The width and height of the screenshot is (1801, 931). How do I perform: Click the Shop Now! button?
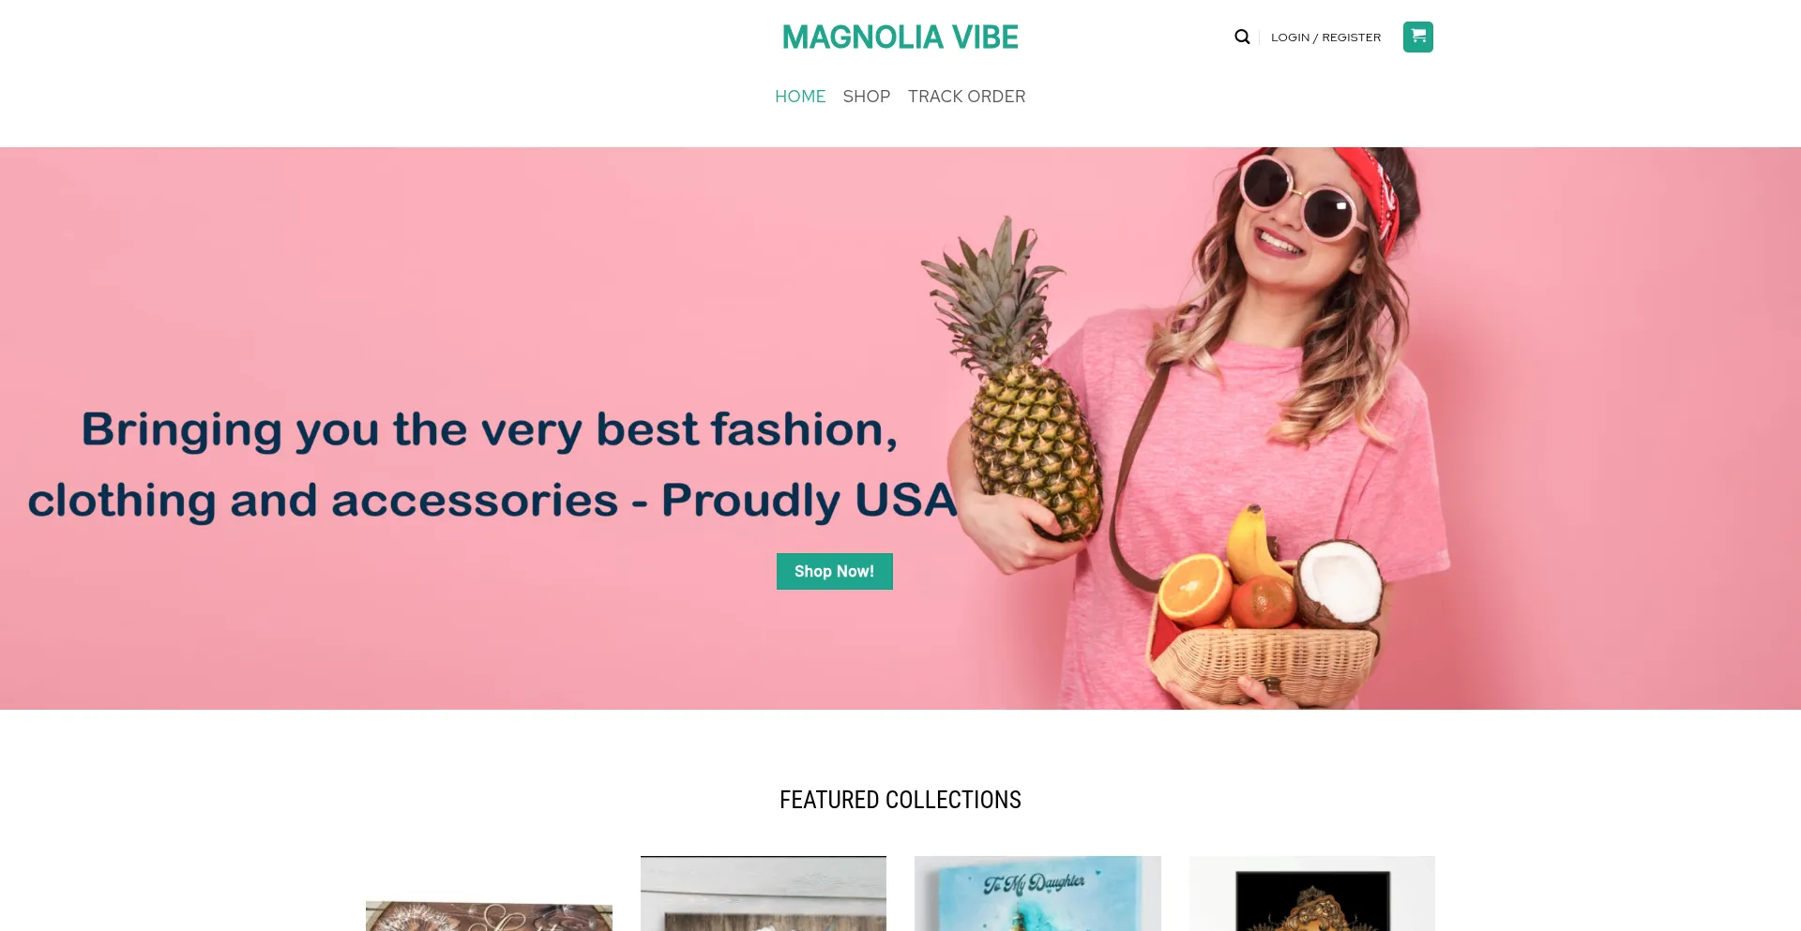[x=834, y=571]
